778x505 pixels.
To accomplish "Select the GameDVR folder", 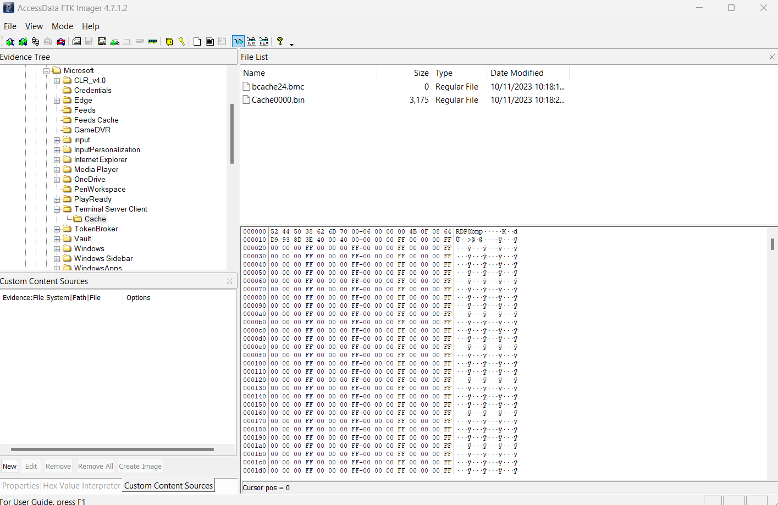I will (92, 130).
